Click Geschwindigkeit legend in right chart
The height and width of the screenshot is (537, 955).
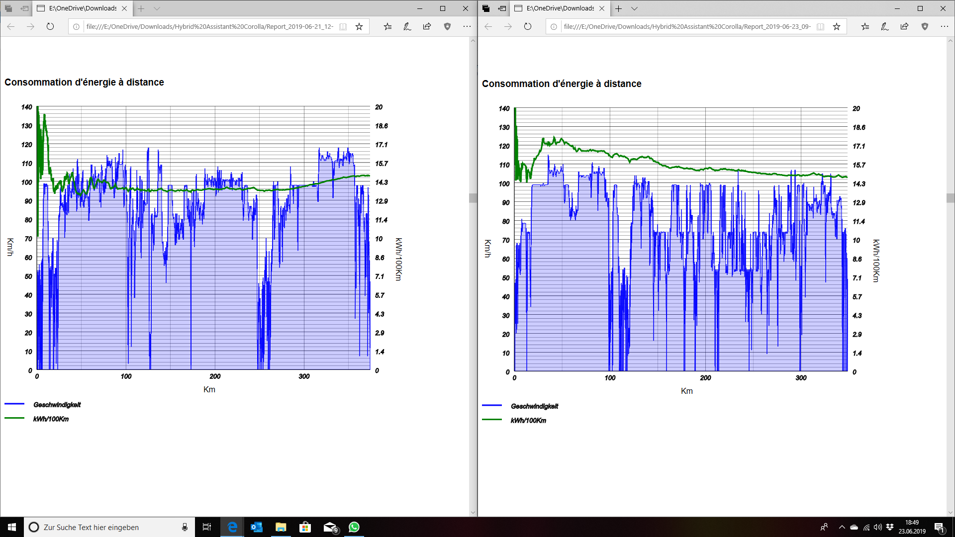[535, 406]
